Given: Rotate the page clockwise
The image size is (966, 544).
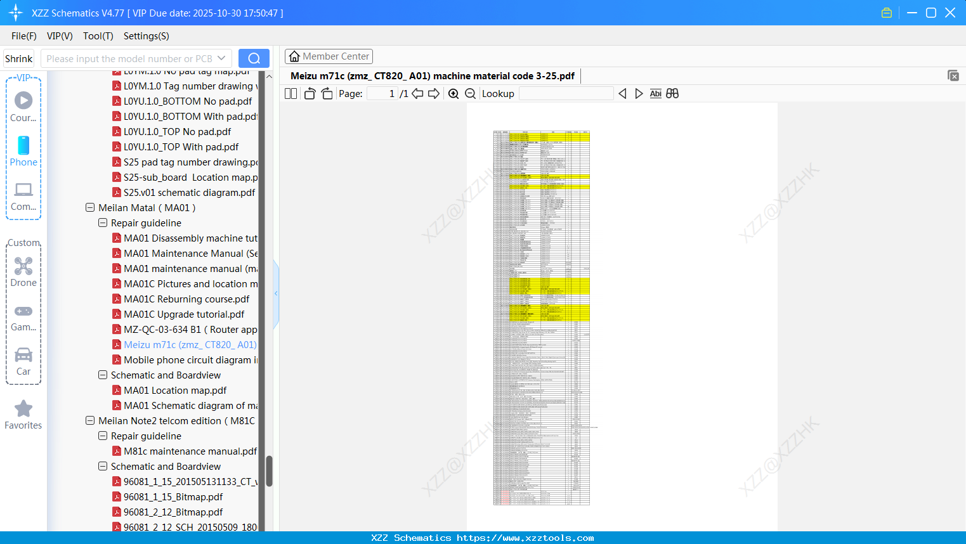Looking at the screenshot, I should (327, 94).
